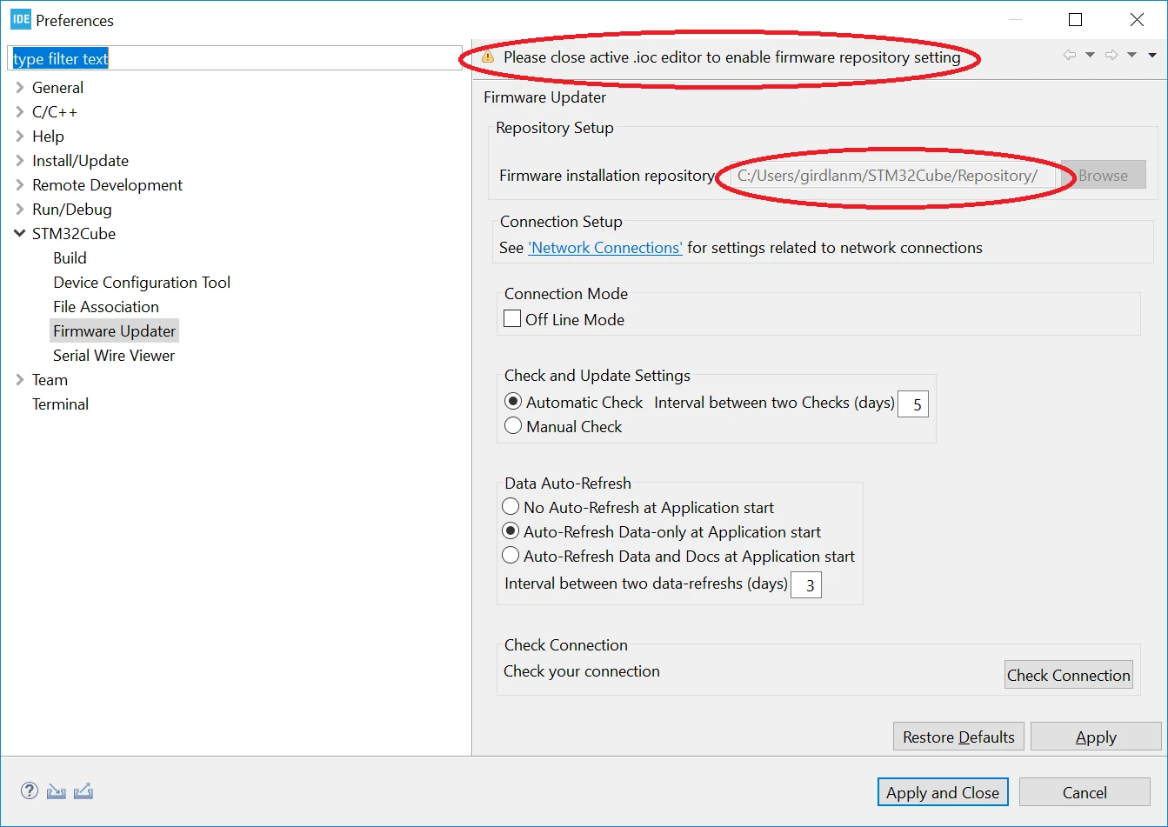
Task: Go forward using the right arrow icon
Action: click(1111, 56)
